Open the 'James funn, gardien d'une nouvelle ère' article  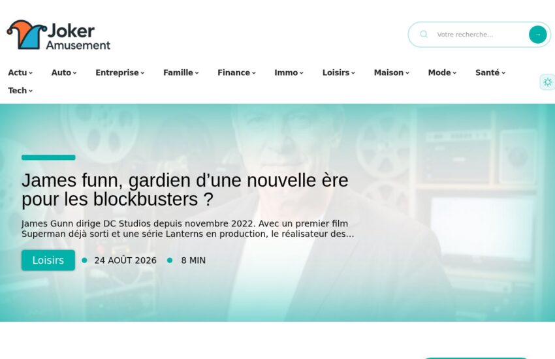[x=185, y=189]
